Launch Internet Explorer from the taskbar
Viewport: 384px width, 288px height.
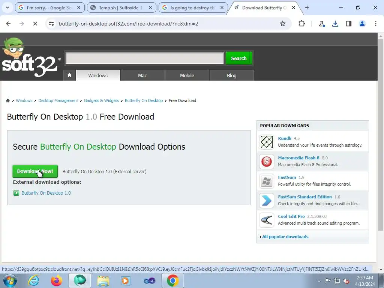click(x=33, y=280)
